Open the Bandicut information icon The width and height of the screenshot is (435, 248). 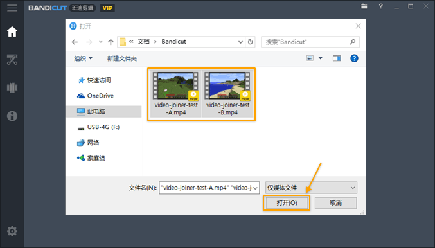click(12, 116)
